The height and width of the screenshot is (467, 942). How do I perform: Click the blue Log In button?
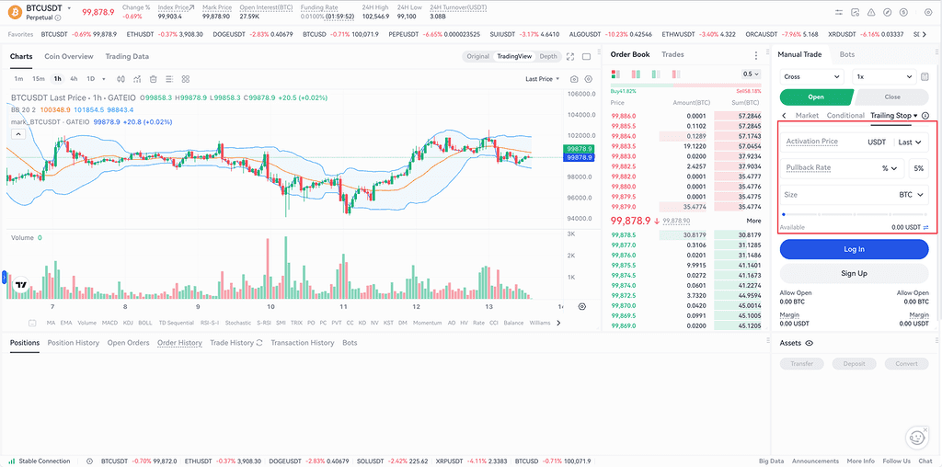tap(853, 249)
